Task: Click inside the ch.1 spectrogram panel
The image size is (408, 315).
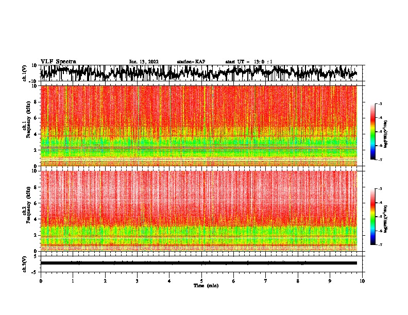Action: pyautogui.click(x=199, y=126)
